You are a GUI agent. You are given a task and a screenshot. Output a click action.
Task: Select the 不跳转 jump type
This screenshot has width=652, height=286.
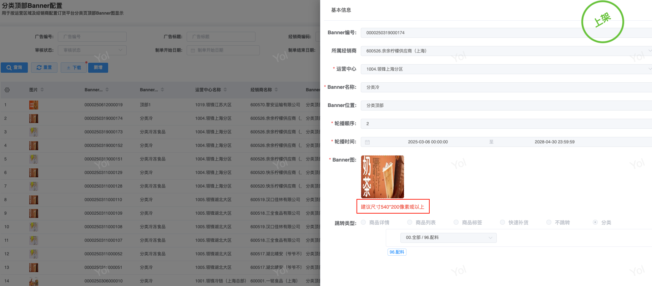click(x=549, y=222)
